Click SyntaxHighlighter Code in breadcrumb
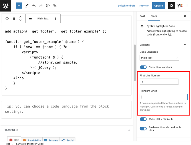Viewport: 191px width, 145px height. pyautogui.click(x=30, y=144)
